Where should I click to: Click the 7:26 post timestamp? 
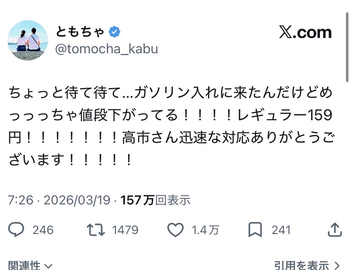[x=20, y=200]
